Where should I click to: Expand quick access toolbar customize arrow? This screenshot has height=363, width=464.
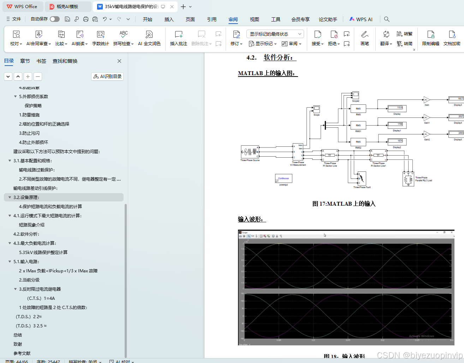[x=128, y=19]
